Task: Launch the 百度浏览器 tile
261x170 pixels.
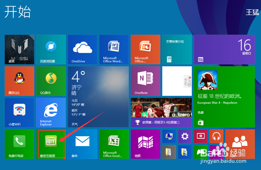Action: [x=51, y=49]
